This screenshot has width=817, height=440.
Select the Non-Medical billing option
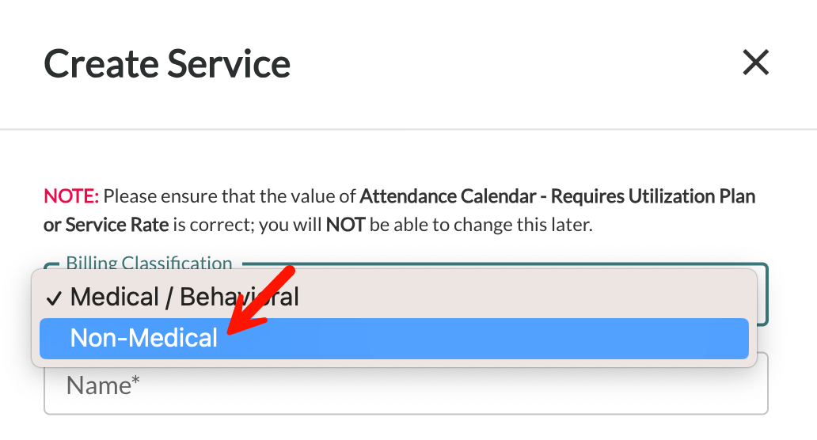394,339
